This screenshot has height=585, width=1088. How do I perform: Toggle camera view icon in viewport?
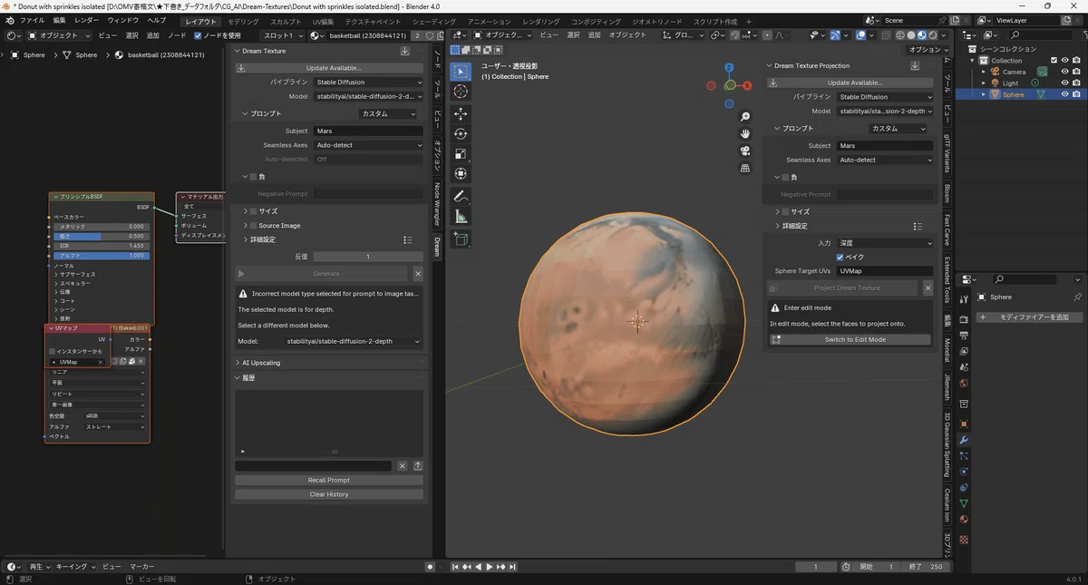745,151
